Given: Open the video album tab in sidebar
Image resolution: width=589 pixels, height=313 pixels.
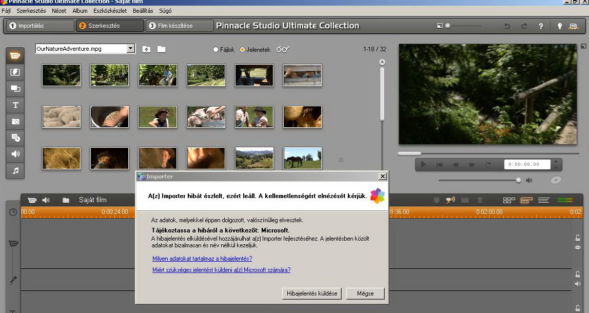Looking at the screenshot, I should click(15, 55).
